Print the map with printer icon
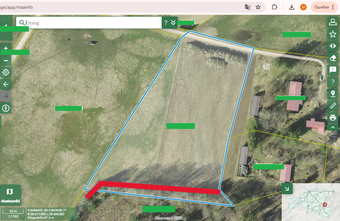340x221 pixels. click(x=333, y=117)
